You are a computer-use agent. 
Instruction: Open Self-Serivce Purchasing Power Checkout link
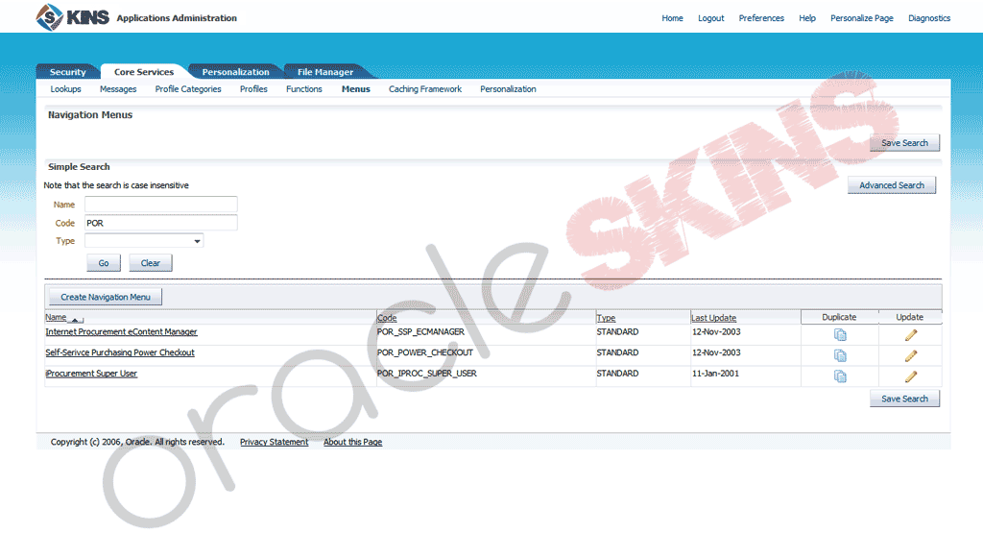120,352
